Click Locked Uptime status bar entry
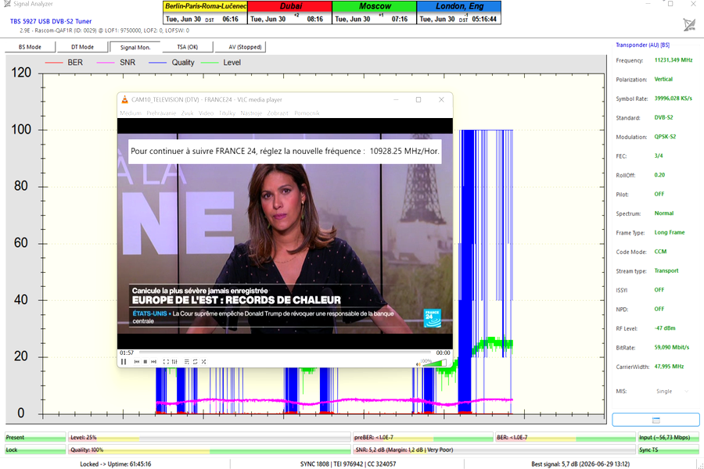This screenshot has height=469, width=704. click(x=116, y=464)
